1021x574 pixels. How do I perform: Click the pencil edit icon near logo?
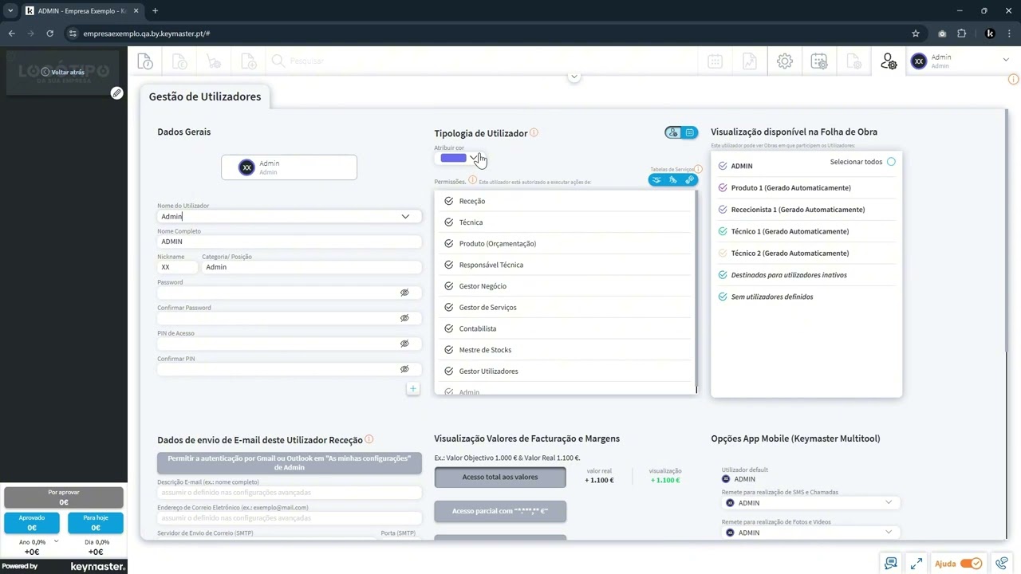click(116, 93)
